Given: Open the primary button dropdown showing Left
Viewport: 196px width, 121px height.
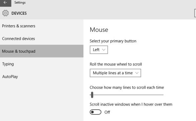Looking at the screenshot, I should click(99, 50).
